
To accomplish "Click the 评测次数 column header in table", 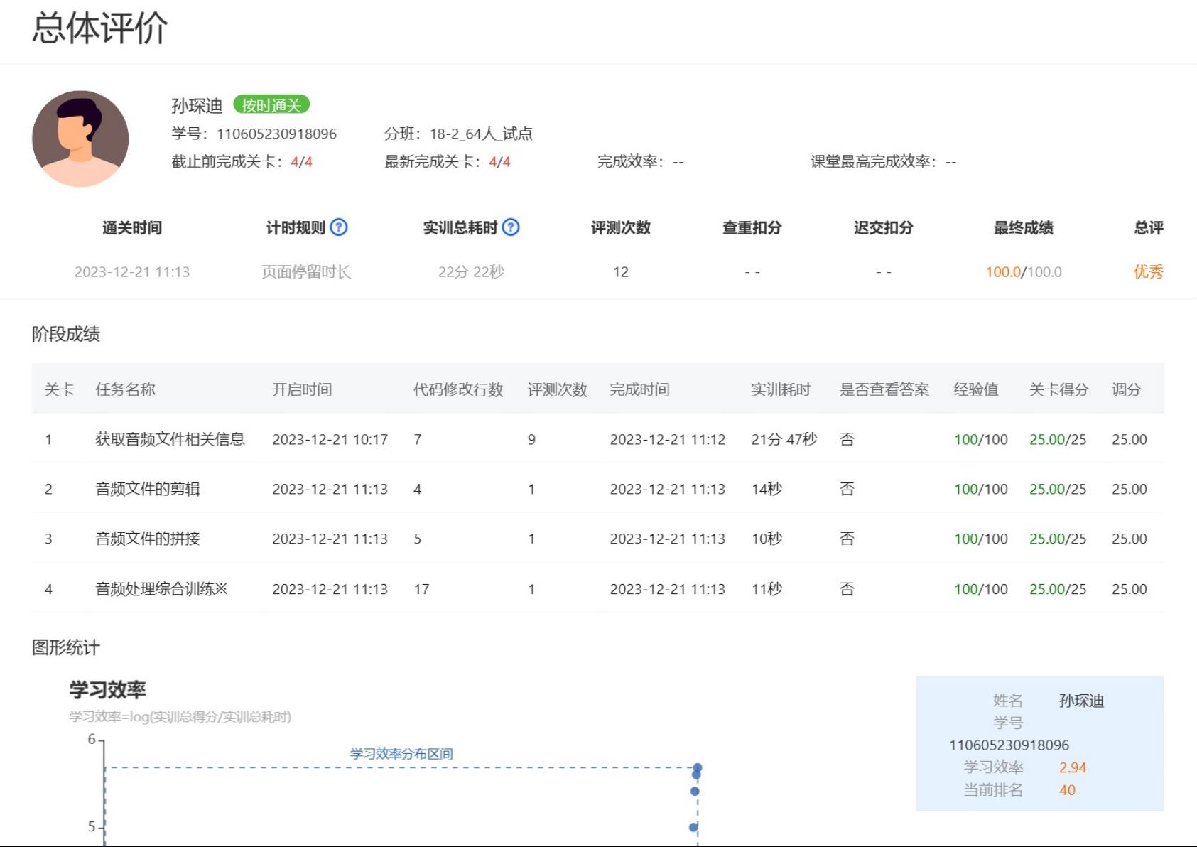I will (557, 389).
